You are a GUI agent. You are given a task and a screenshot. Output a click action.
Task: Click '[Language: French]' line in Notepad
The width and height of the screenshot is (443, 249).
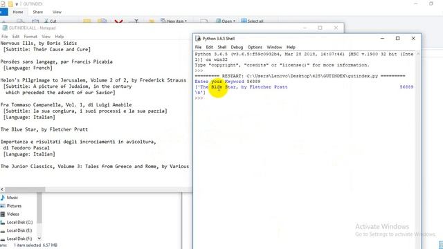tap(28, 68)
